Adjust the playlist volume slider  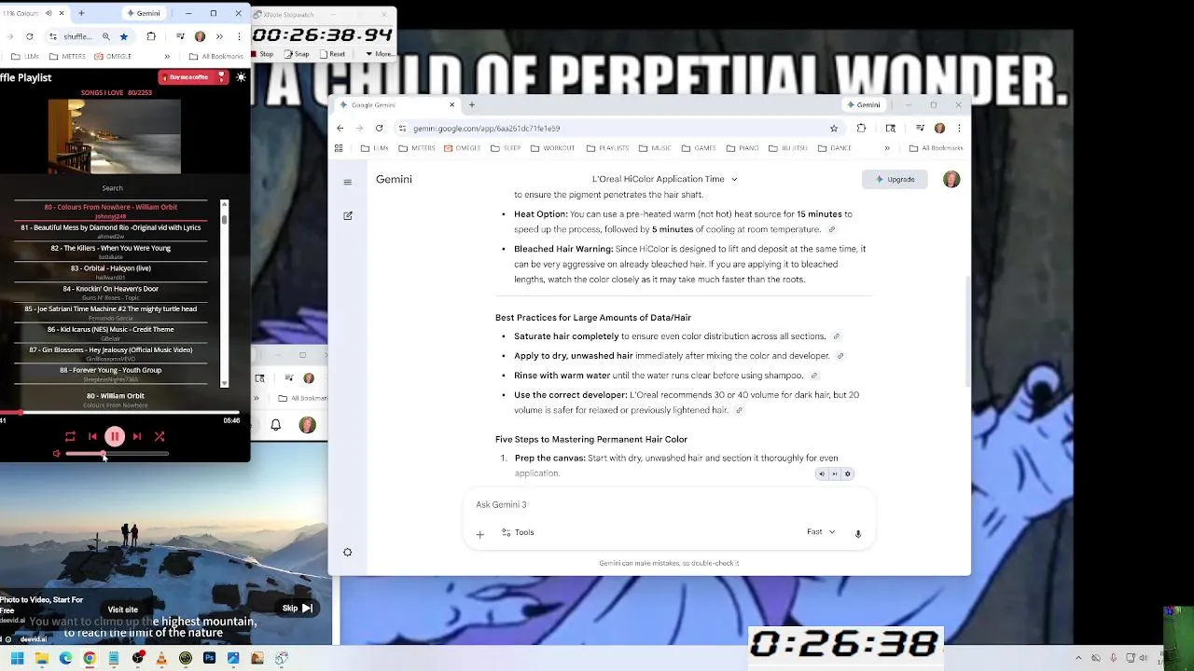(x=117, y=454)
